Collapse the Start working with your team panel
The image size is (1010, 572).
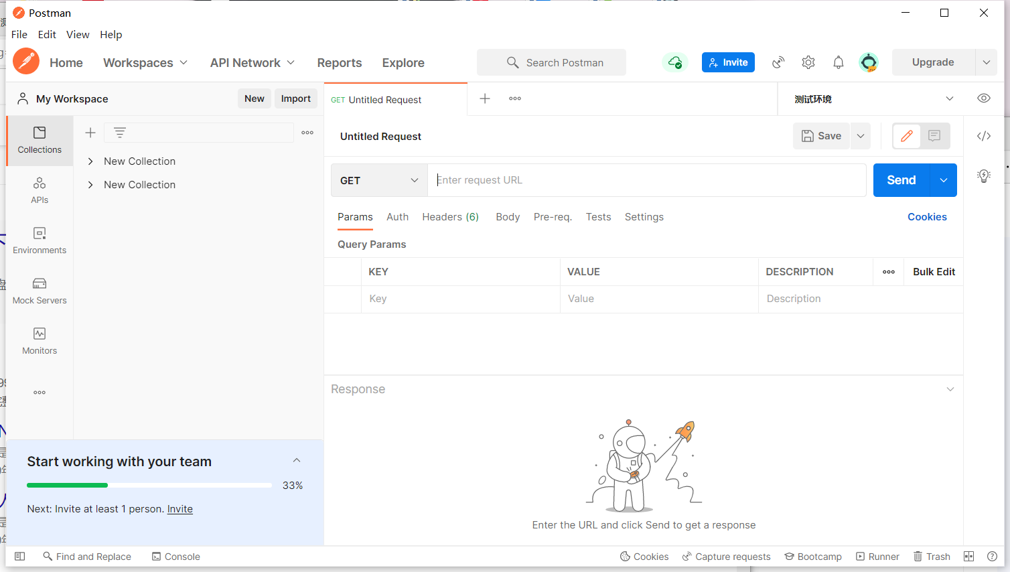[297, 460]
